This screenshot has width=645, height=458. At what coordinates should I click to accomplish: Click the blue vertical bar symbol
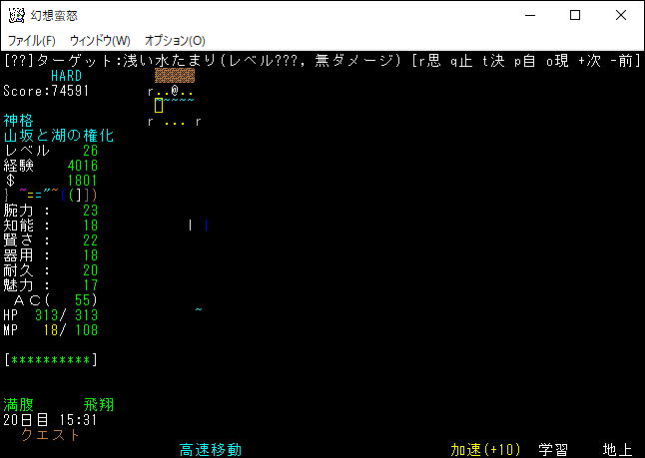coord(206,226)
